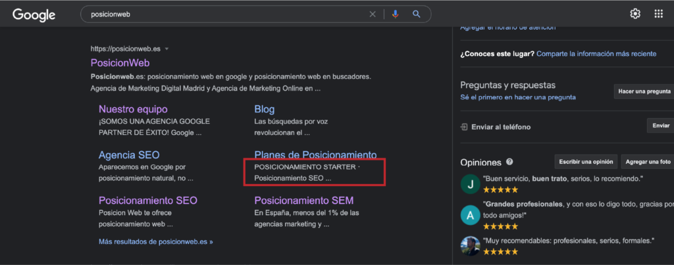Click the Preguntas y respuestas heading
Viewport: 674px width, 265px height.
coord(507,85)
